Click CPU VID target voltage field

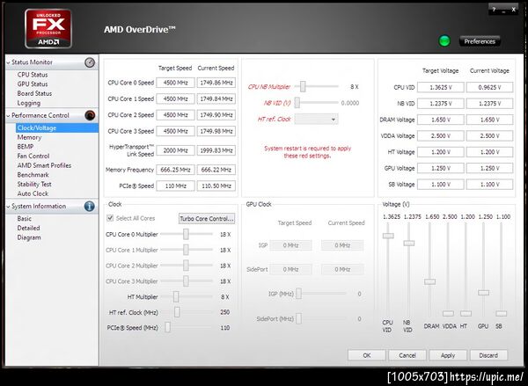click(441, 87)
